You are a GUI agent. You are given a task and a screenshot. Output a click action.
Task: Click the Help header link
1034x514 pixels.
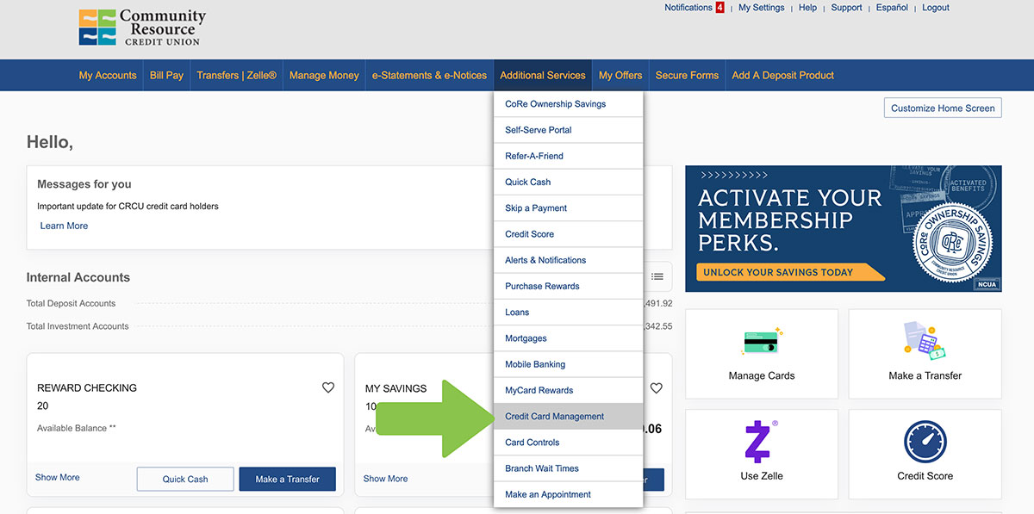click(x=807, y=8)
